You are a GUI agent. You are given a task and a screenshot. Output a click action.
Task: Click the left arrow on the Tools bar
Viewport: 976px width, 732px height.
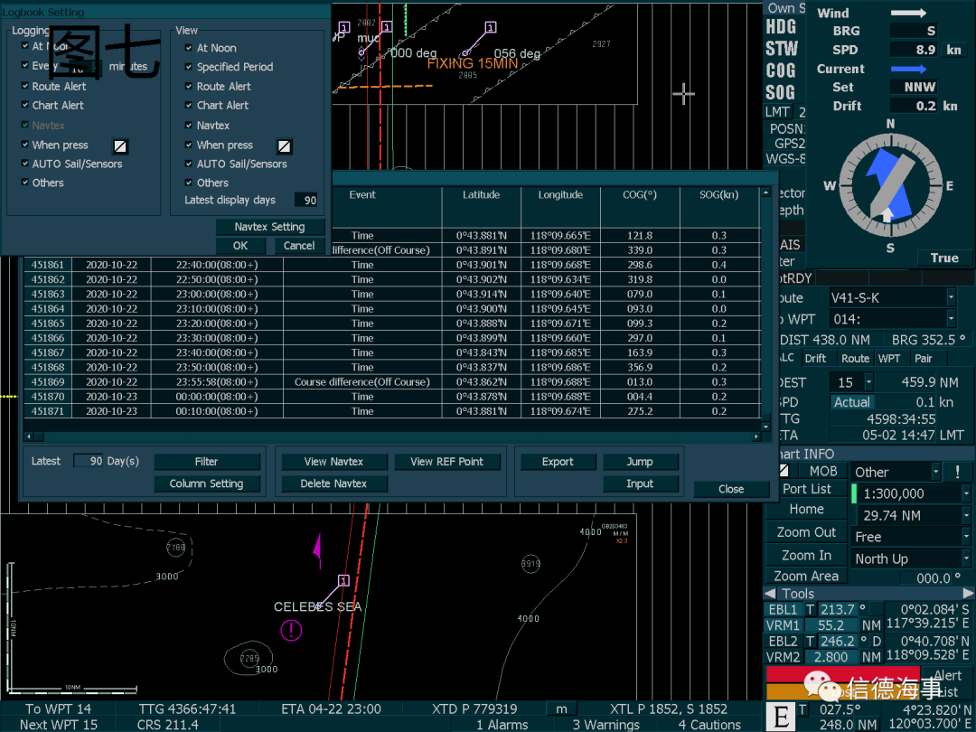(771, 593)
